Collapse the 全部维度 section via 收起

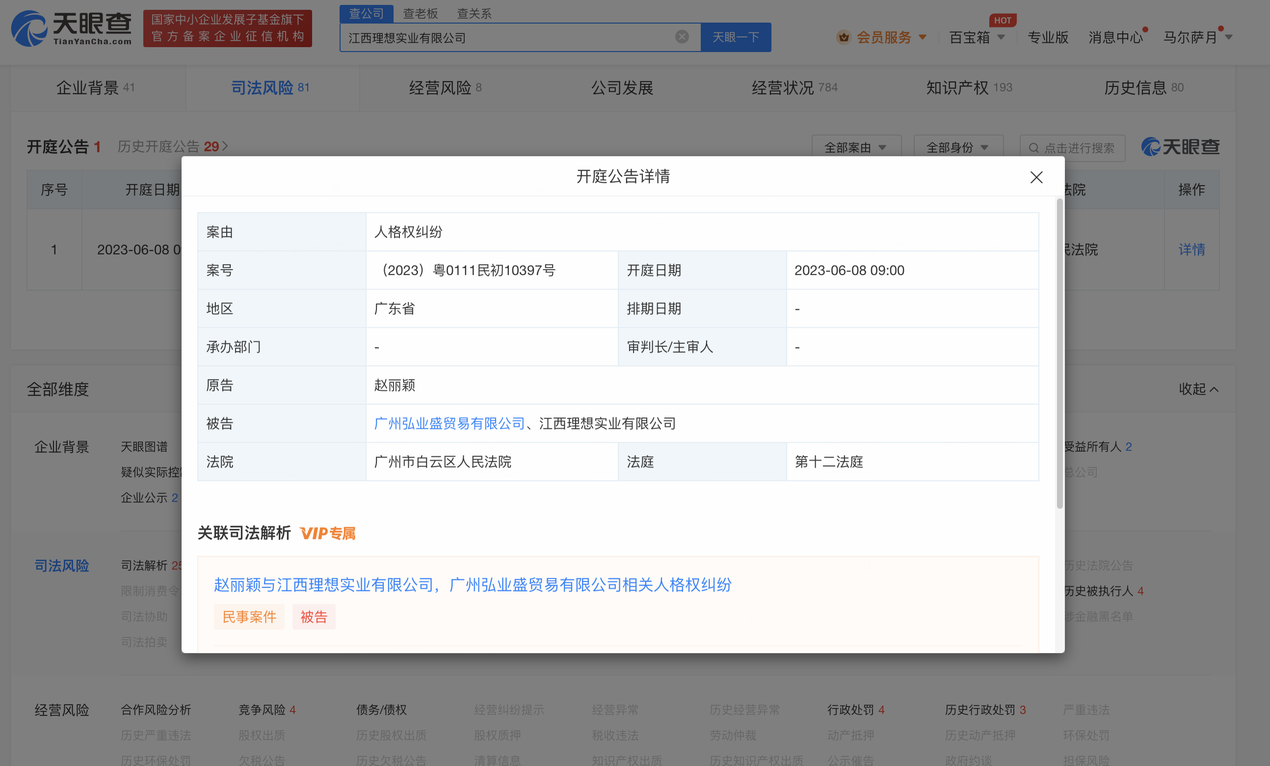coord(1198,389)
